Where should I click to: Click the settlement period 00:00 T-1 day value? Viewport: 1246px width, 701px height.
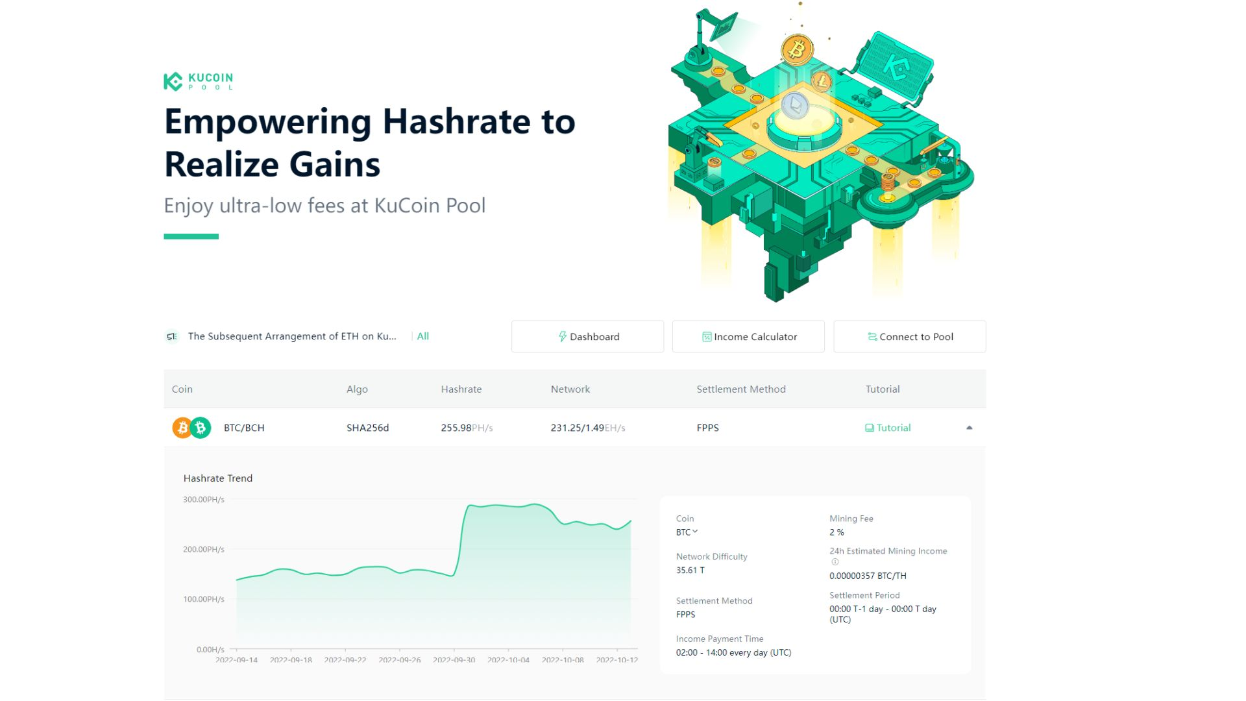883,614
